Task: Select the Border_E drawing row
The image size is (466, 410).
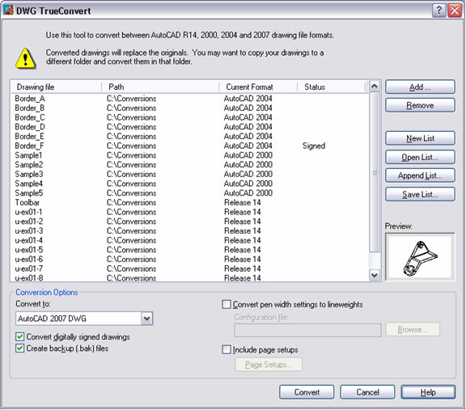Action: pos(190,137)
